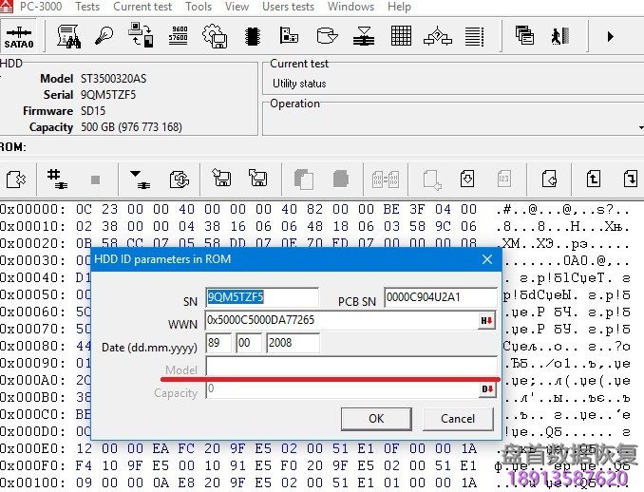Click the computer transfer arrows icon
Viewport: 644px width, 492px height.
pyautogui.click(x=141, y=35)
